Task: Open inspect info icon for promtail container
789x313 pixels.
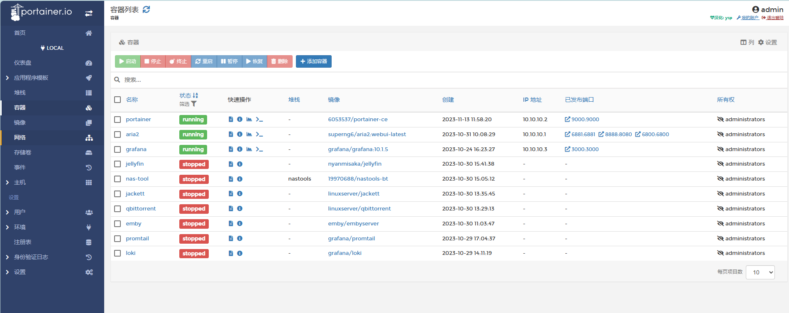Action: (x=239, y=238)
